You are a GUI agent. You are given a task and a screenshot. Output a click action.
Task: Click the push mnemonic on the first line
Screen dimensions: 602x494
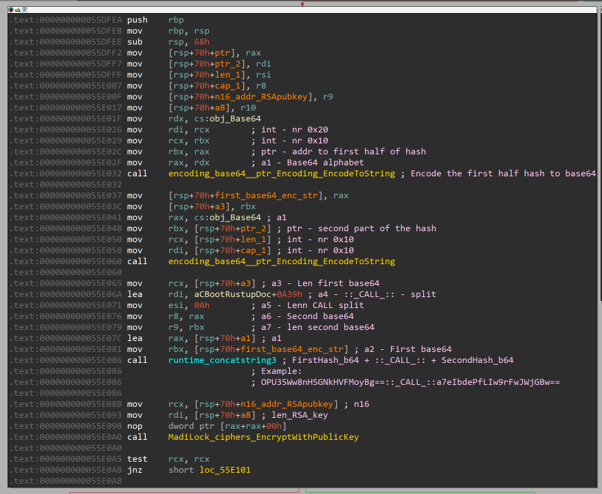[x=137, y=20]
